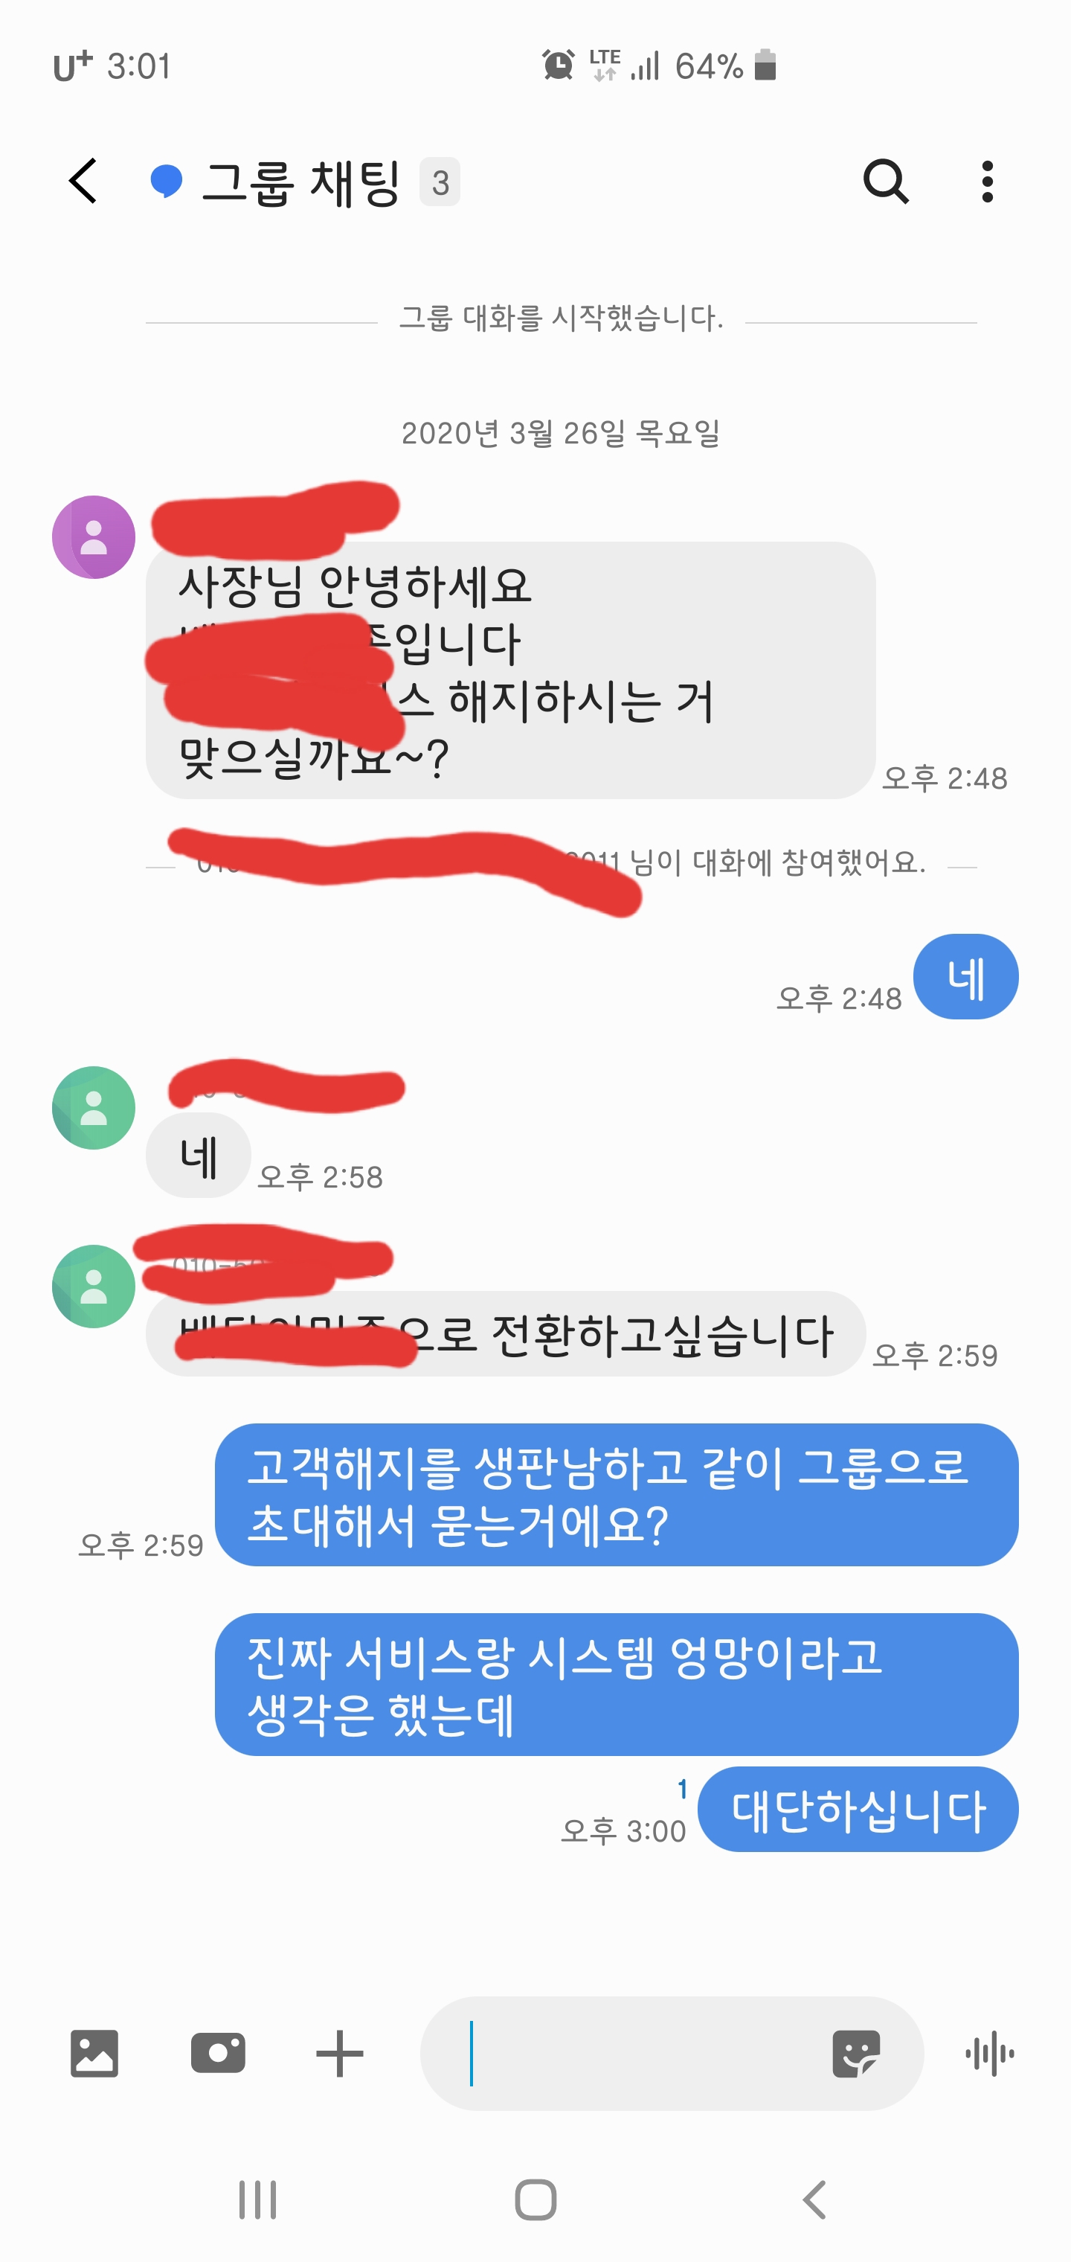Viewport: 1071px width, 2262px height.
Task: Tap the green avatar beside the 전환하고싶습니다 message
Action: [x=94, y=1286]
